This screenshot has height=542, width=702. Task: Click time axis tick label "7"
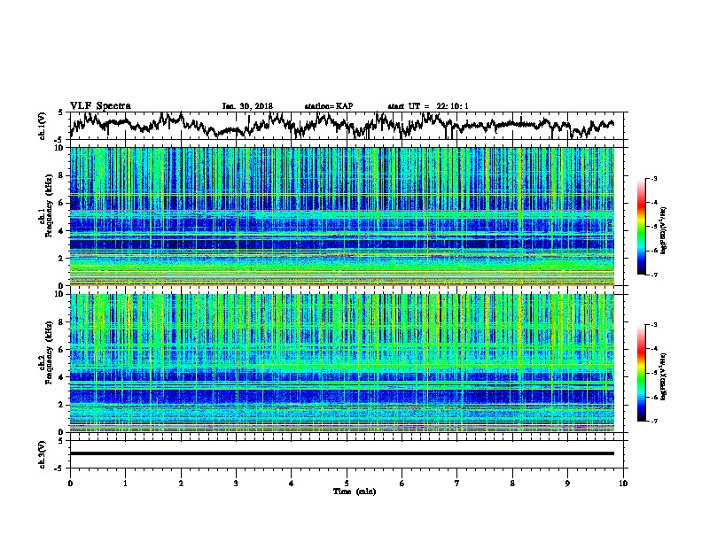click(x=457, y=484)
